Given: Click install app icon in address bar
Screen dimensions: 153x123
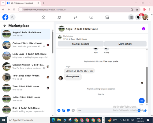Looking at the screenshot, I should (132, 10).
